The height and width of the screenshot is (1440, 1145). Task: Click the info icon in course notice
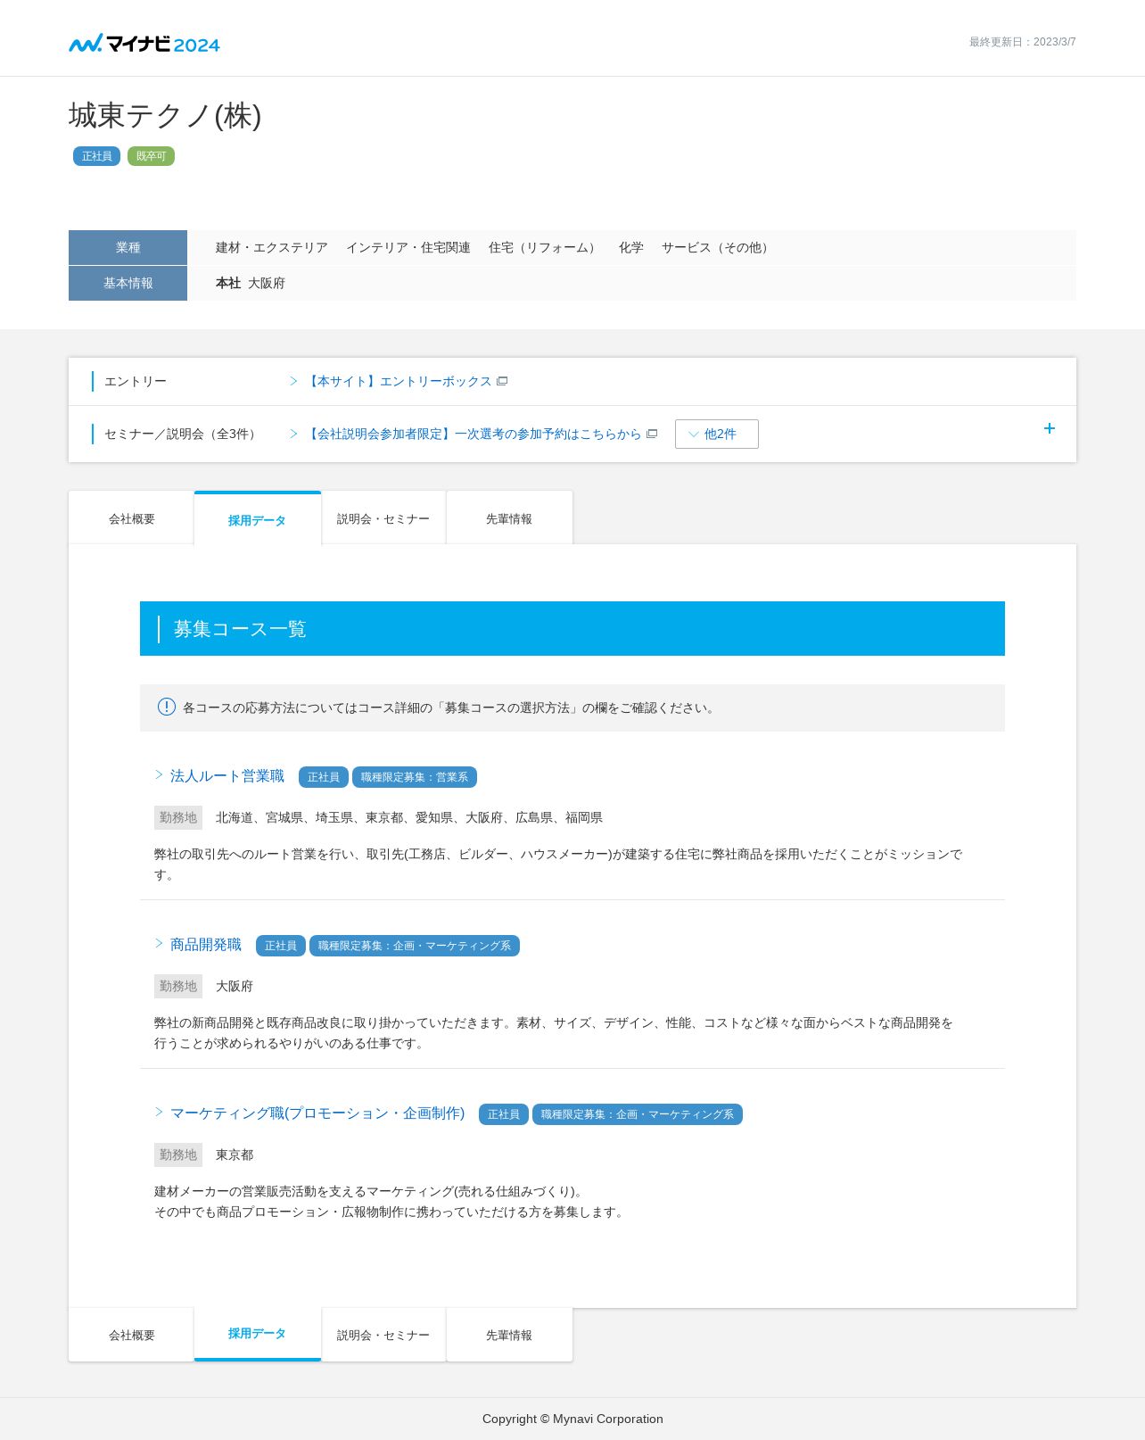(x=167, y=707)
